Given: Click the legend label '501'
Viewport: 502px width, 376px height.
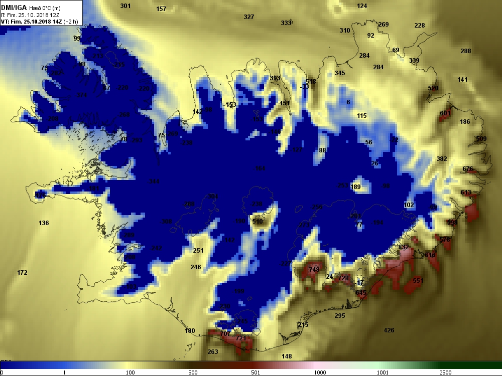Looking at the screenshot, I should point(256,372).
